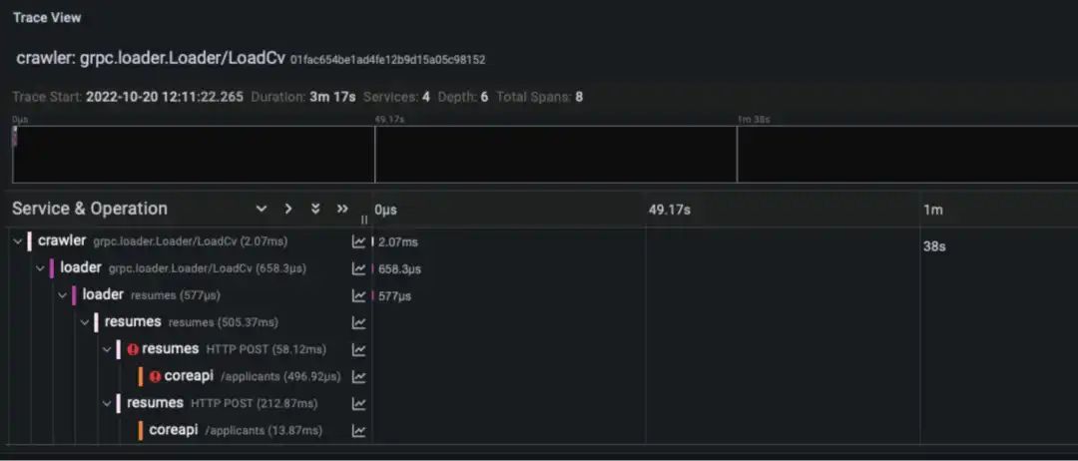Click the 658.3µs loader span bar
Viewport: 1078px width, 461px height.
373,268
